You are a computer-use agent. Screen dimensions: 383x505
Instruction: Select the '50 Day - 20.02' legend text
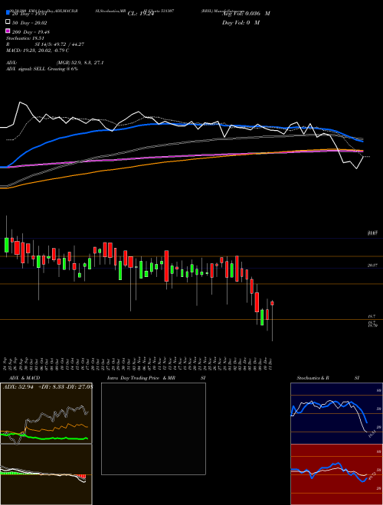(30, 23)
